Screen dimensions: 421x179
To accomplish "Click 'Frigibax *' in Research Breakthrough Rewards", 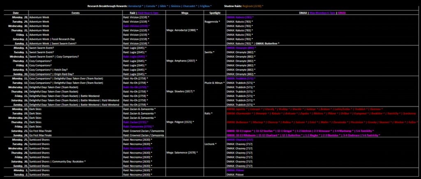I will pyautogui.click(x=205, y=6).
